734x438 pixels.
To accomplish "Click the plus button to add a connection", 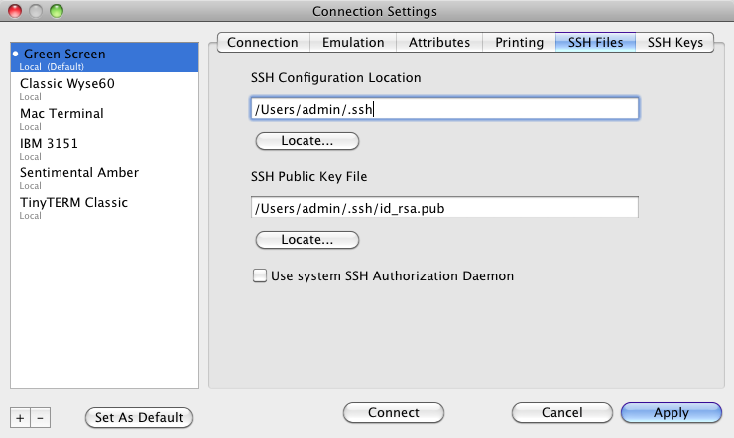I will pos(21,417).
